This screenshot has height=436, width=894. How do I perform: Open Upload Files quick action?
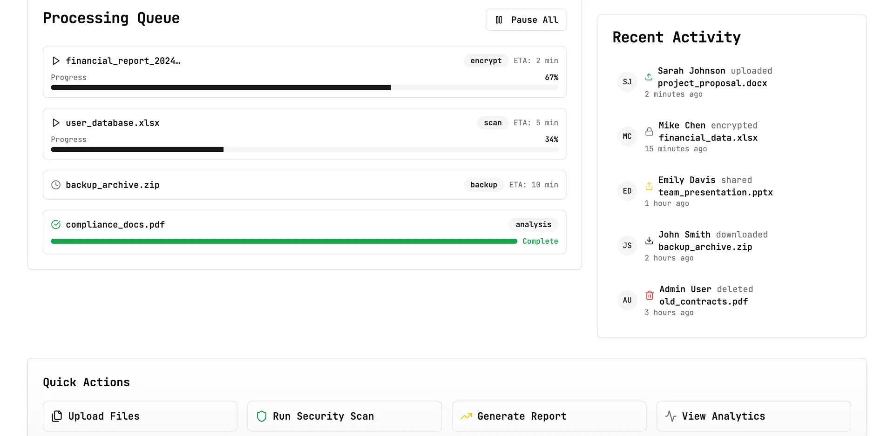pos(140,416)
